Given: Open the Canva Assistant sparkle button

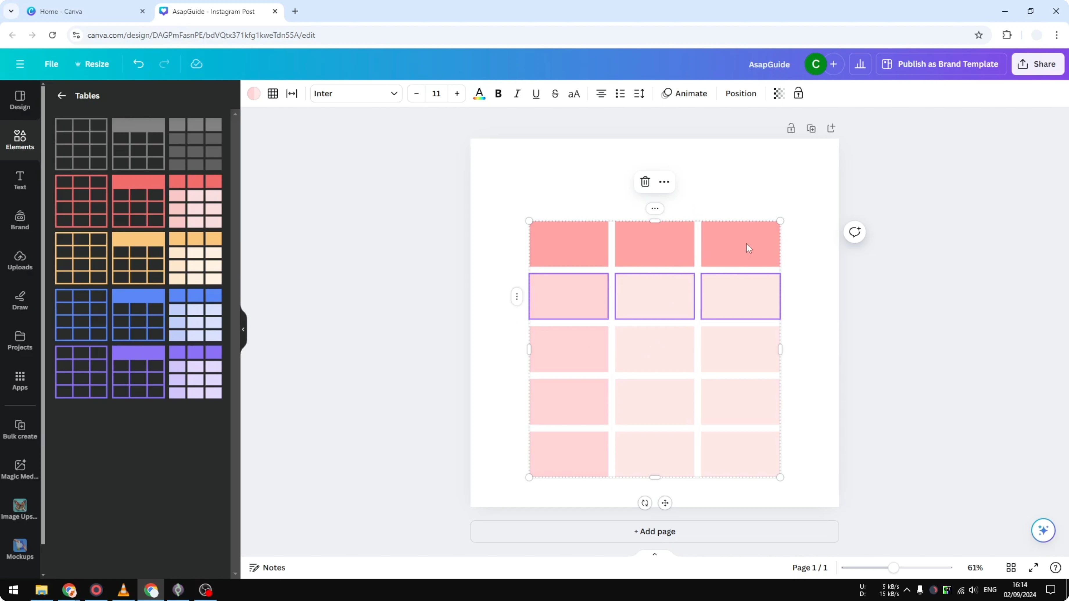Looking at the screenshot, I should pyautogui.click(x=1043, y=530).
